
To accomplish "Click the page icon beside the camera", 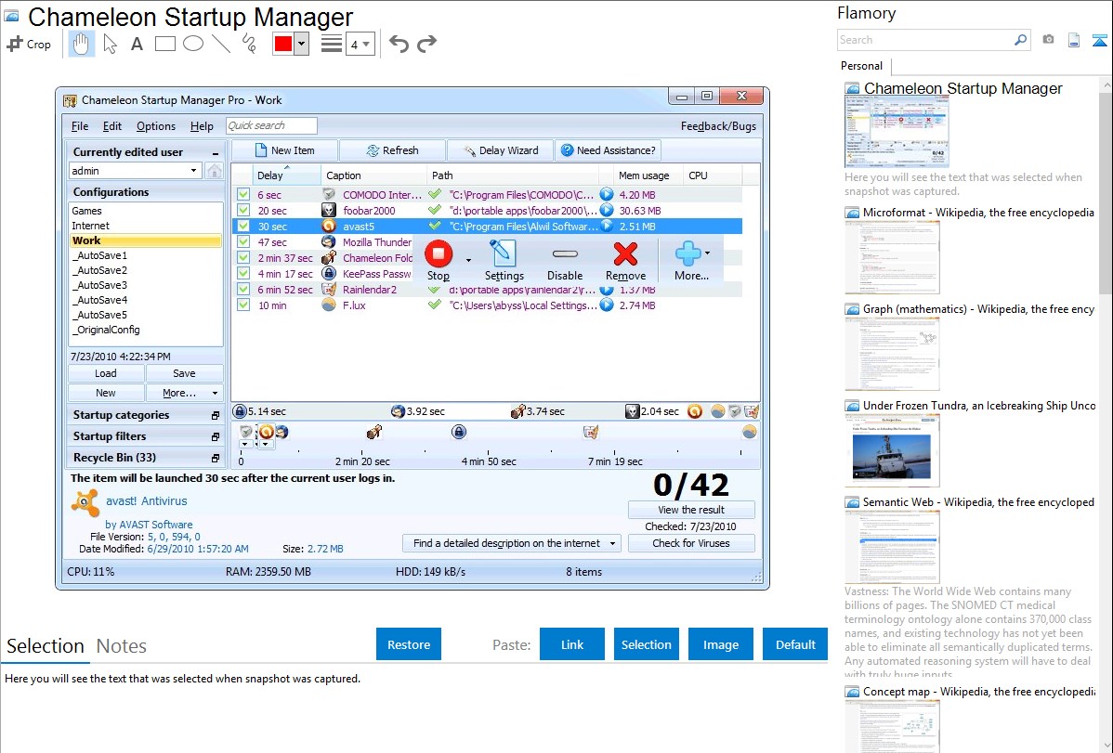I will [1074, 40].
